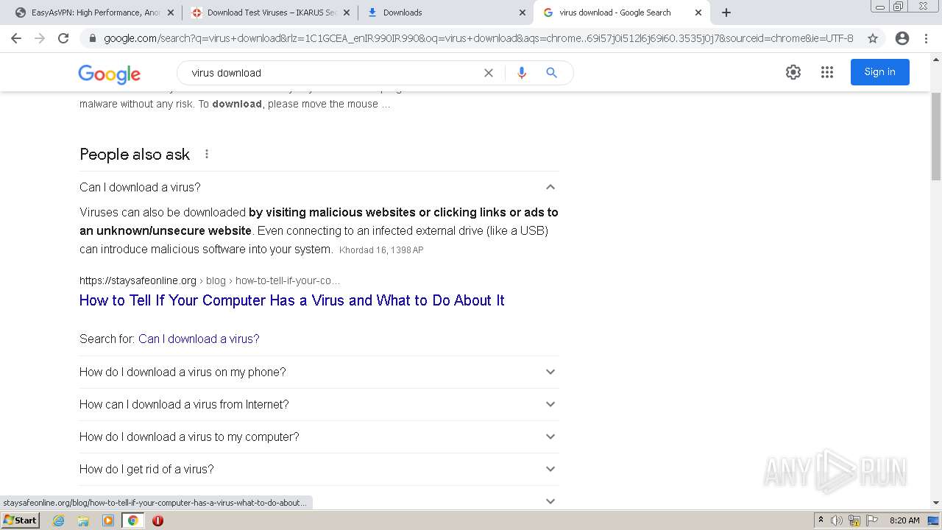This screenshot has height=530, width=942.
Task: Close the Downloads tab
Action: 523,13
